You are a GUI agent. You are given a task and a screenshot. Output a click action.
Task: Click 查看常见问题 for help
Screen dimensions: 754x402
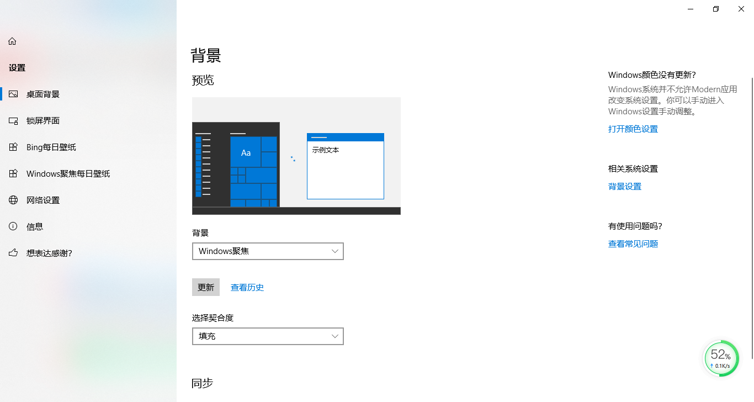(633, 244)
